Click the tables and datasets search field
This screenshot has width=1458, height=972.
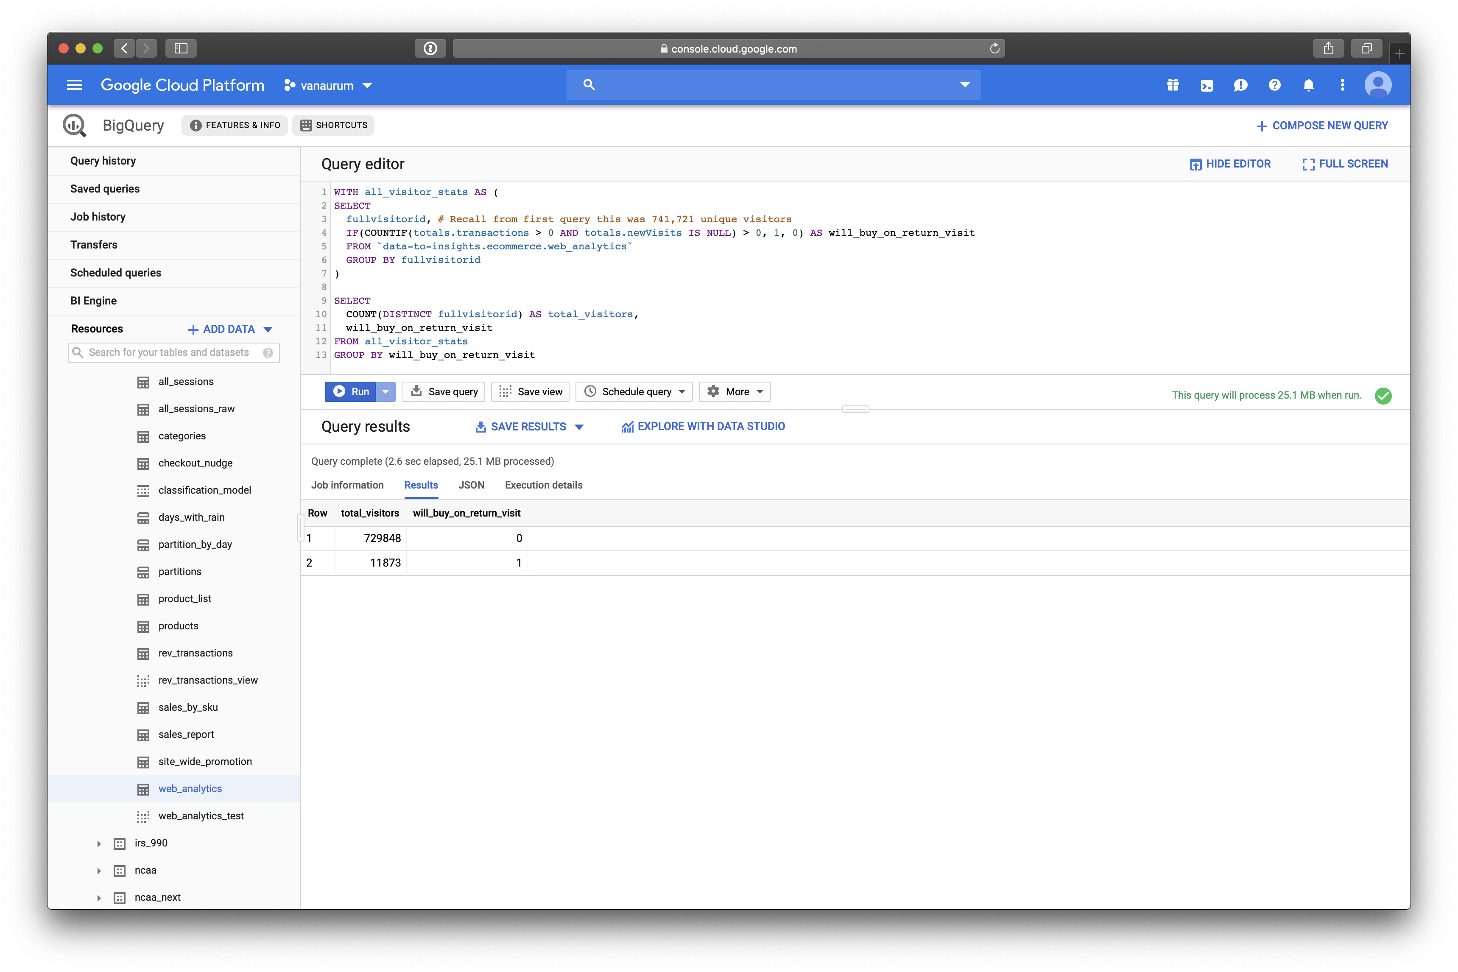point(173,353)
